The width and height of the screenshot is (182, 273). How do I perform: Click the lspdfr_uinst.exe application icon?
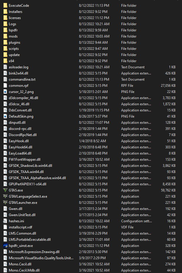tap(5, 246)
